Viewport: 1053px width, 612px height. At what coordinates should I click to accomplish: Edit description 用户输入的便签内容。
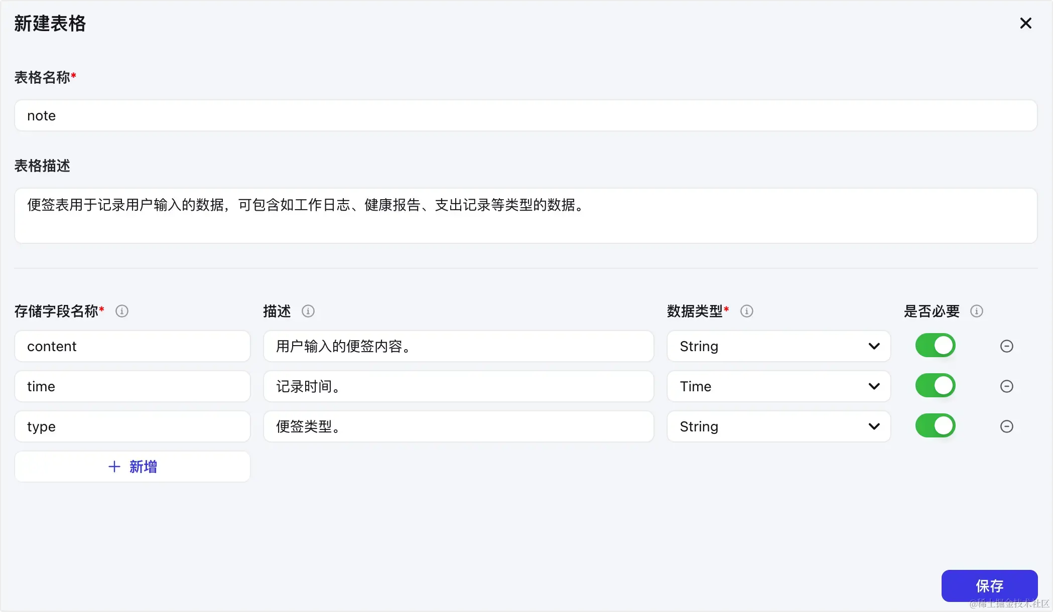click(x=459, y=346)
